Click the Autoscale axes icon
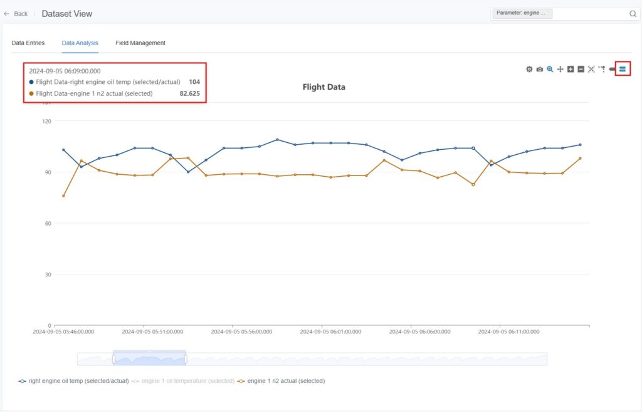642x413 pixels. [x=591, y=69]
